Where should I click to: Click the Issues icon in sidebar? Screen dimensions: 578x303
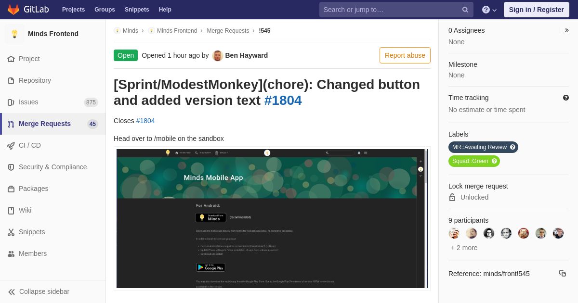pos(11,102)
